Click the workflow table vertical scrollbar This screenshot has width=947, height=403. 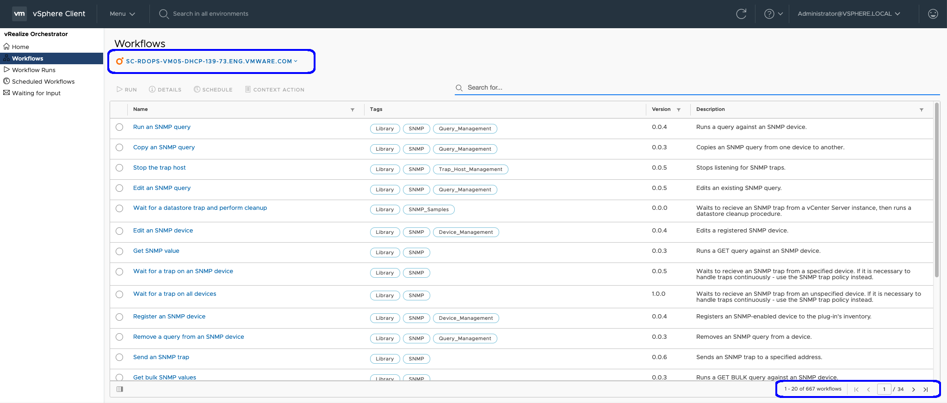[937, 190]
